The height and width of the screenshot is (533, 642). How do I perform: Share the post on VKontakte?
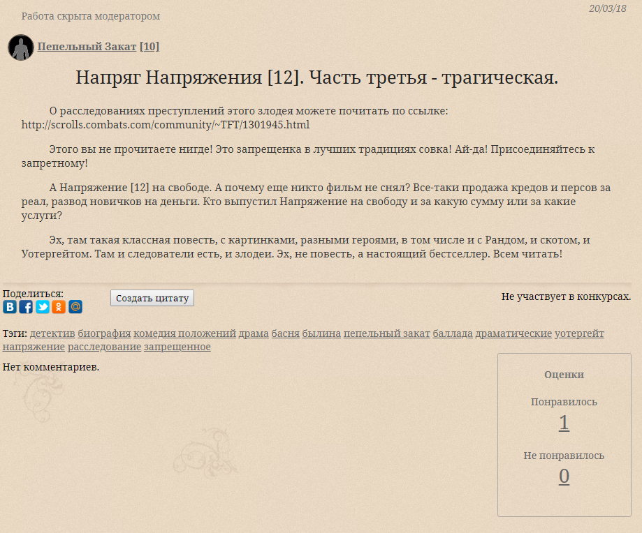coord(10,306)
